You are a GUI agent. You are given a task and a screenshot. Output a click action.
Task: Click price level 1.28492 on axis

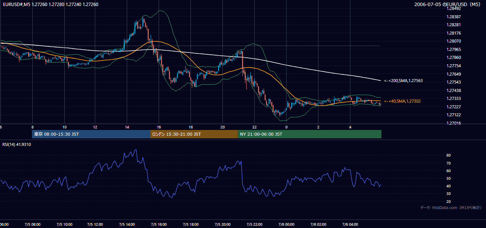click(x=454, y=8)
